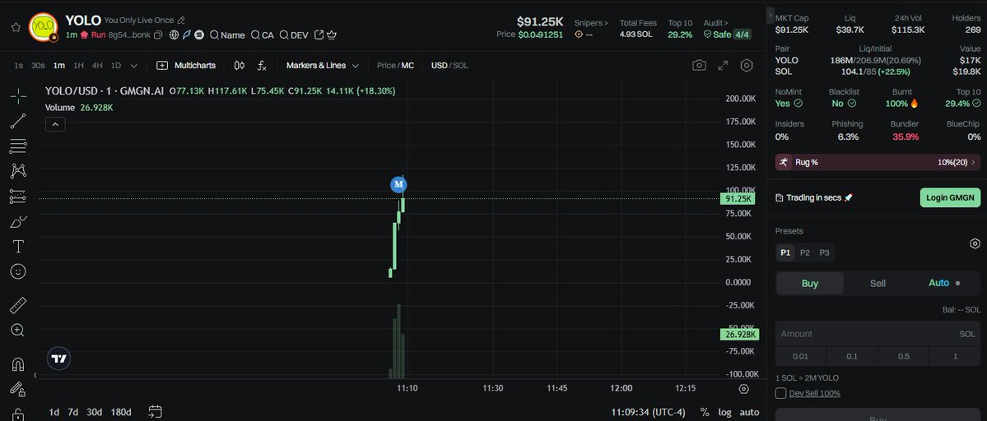
Task: Open the forecasting and measurement tools
Action: click(x=18, y=196)
